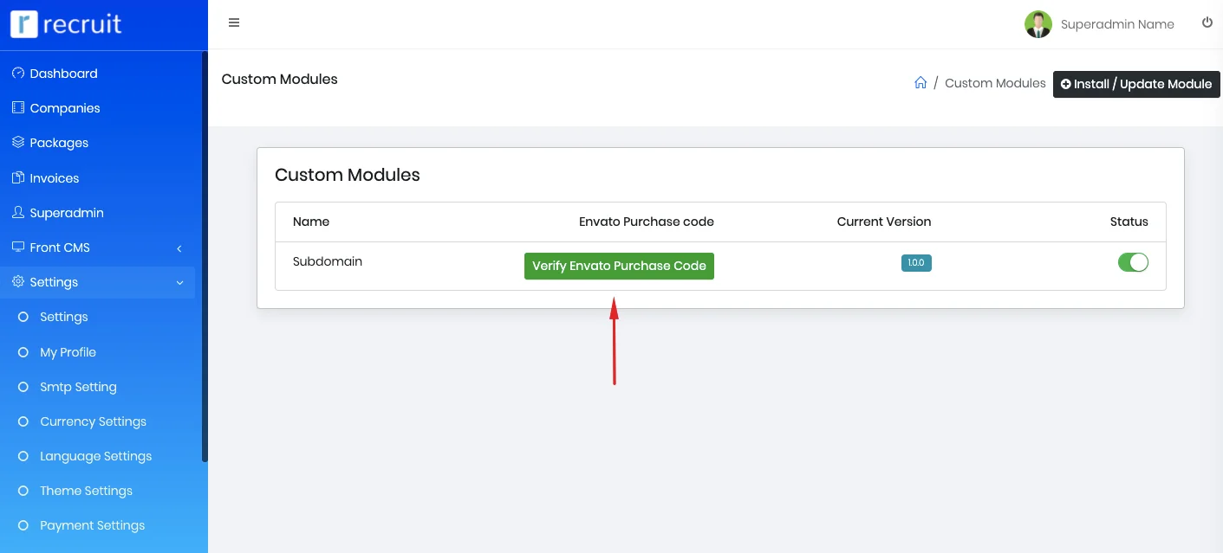This screenshot has width=1223, height=553.
Task: Click the Invoices documents icon
Action: pyautogui.click(x=18, y=178)
